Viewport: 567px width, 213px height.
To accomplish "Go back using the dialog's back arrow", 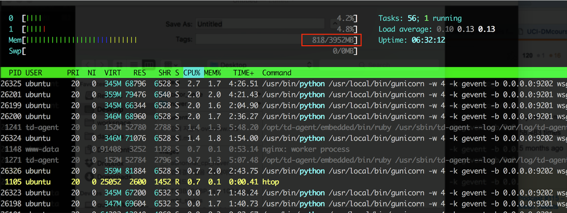I will click(x=88, y=65).
